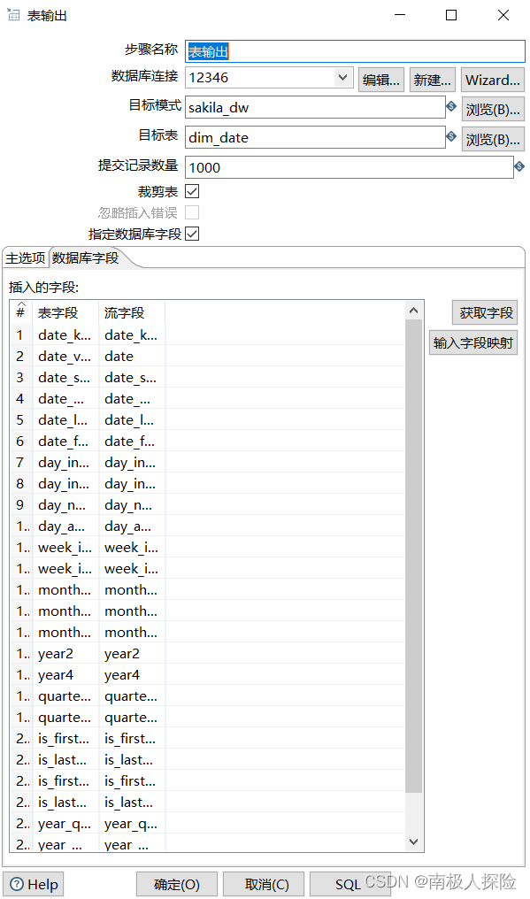The width and height of the screenshot is (530, 899).
Task: Close the 表输出 dialog window
Action: point(503,15)
